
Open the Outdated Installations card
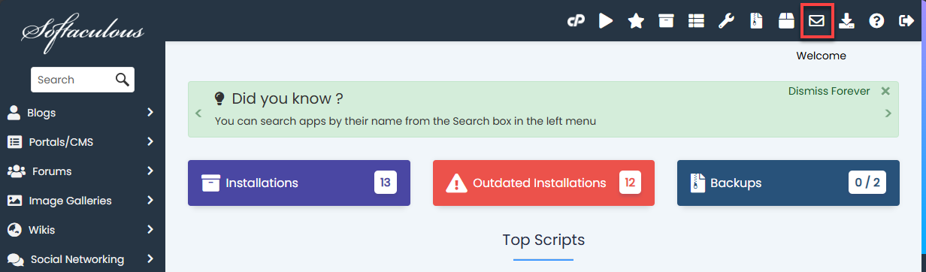tap(543, 183)
